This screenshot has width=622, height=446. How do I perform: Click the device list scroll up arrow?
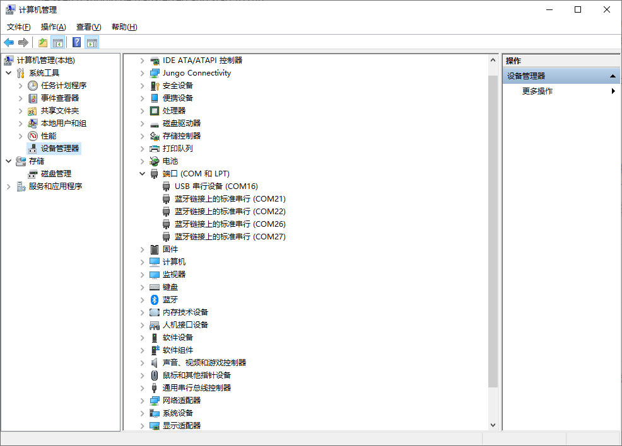pos(493,60)
